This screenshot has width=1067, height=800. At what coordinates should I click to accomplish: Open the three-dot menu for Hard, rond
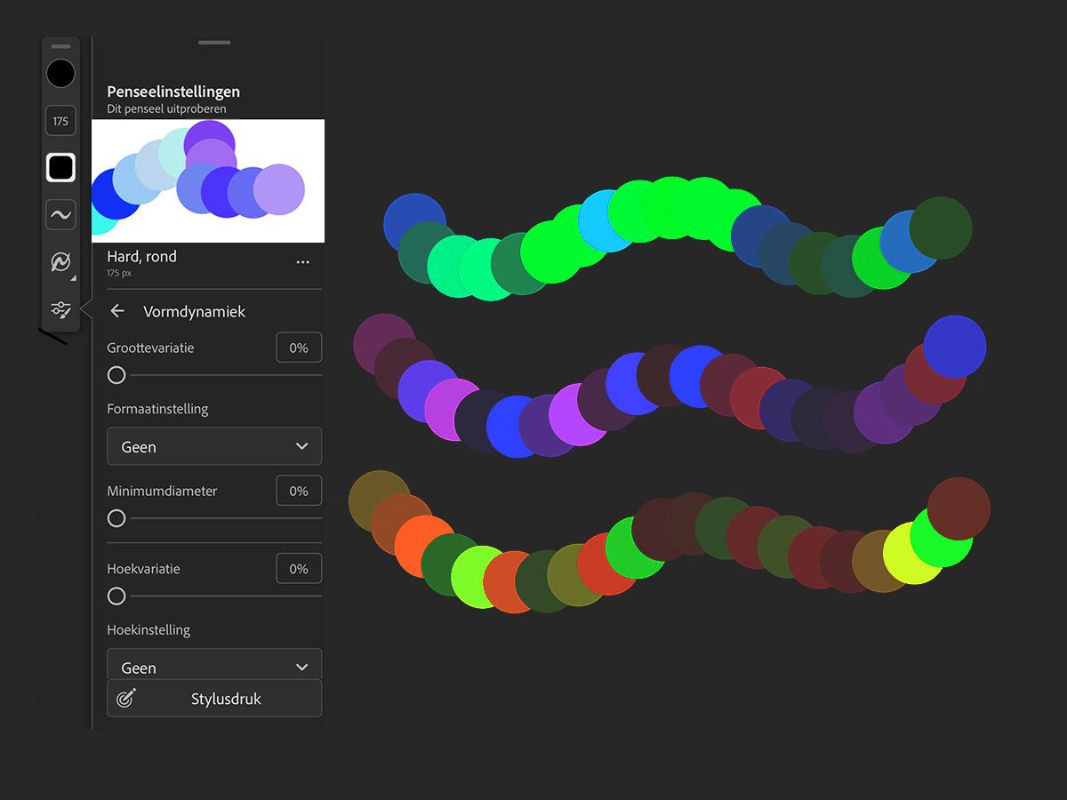[303, 262]
